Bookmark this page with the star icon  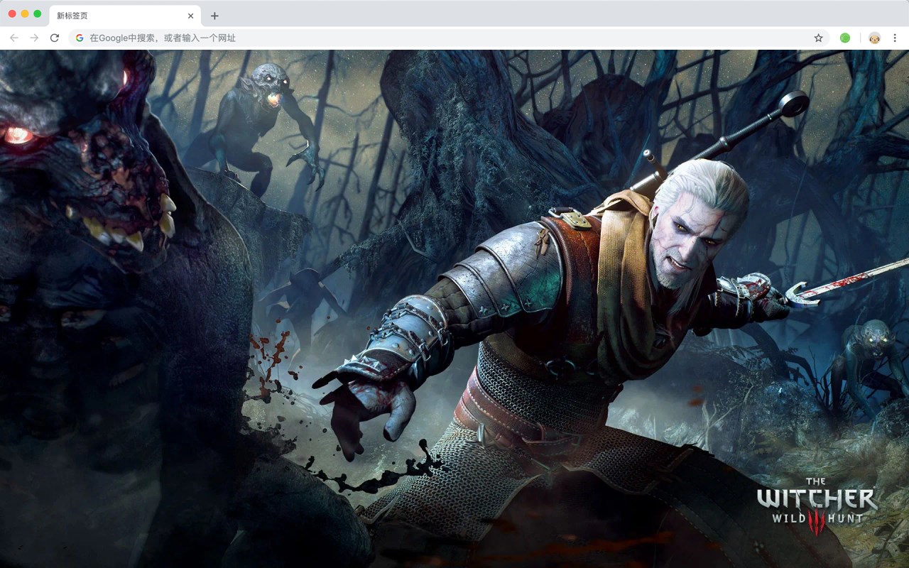(818, 38)
